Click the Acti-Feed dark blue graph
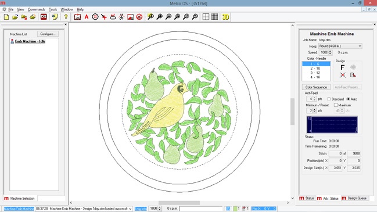The width and height of the screenshot is (377, 212). click(332, 124)
